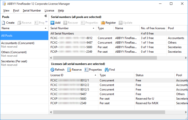Click licenses scrollbar right arrow
This screenshot has width=188, height=120.
[x=186, y=112]
